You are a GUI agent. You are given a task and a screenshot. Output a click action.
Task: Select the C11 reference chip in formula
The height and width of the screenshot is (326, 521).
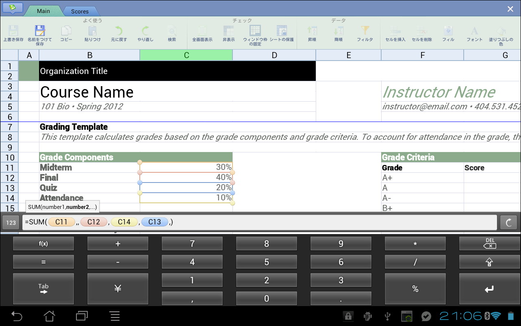(61, 222)
